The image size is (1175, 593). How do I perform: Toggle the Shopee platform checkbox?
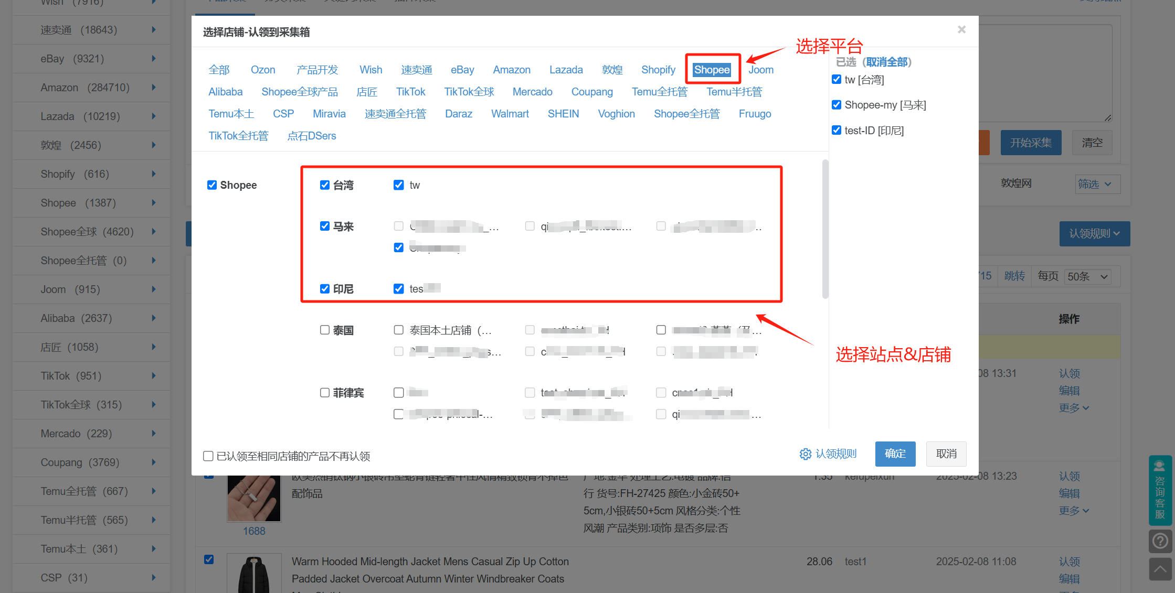point(212,185)
